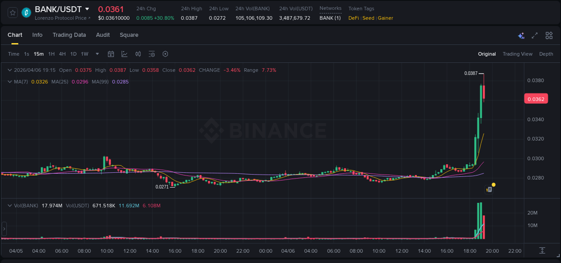Click the current price tag 0.0362

(x=536, y=99)
